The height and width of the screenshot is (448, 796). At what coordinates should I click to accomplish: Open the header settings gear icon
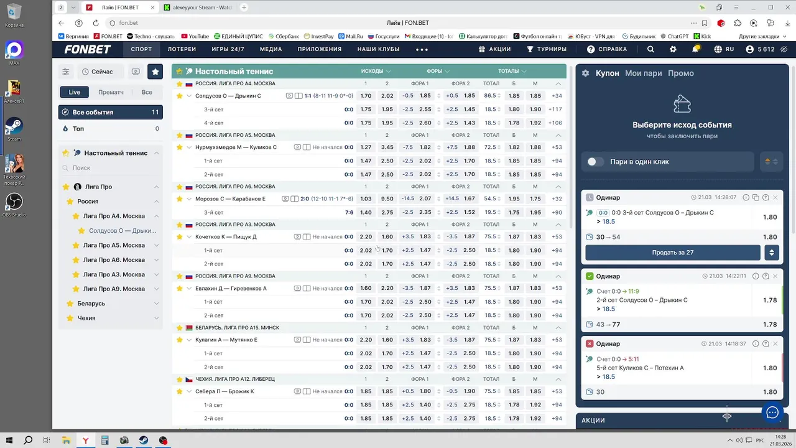tap(673, 49)
